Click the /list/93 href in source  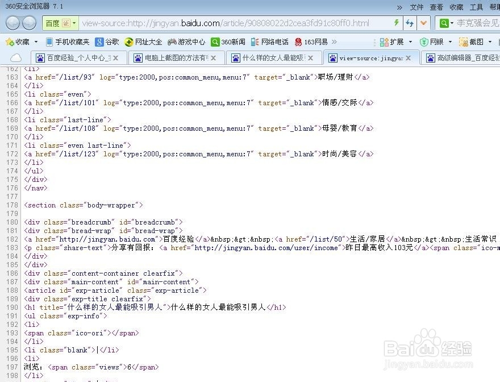(x=76, y=77)
